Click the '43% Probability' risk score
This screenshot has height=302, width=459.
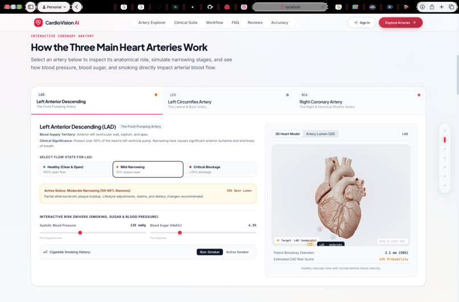coord(394,259)
